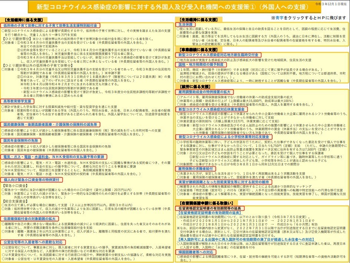The width and height of the screenshot is (350, 263).
Task: Follow the 帰国困難者等への対応 link
Action: 195,252
